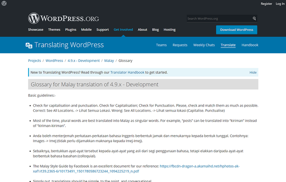This screenshot has height=182, width=286.
Task: Go to the Weekly Chats tab
Action: [x=204, y=45]
